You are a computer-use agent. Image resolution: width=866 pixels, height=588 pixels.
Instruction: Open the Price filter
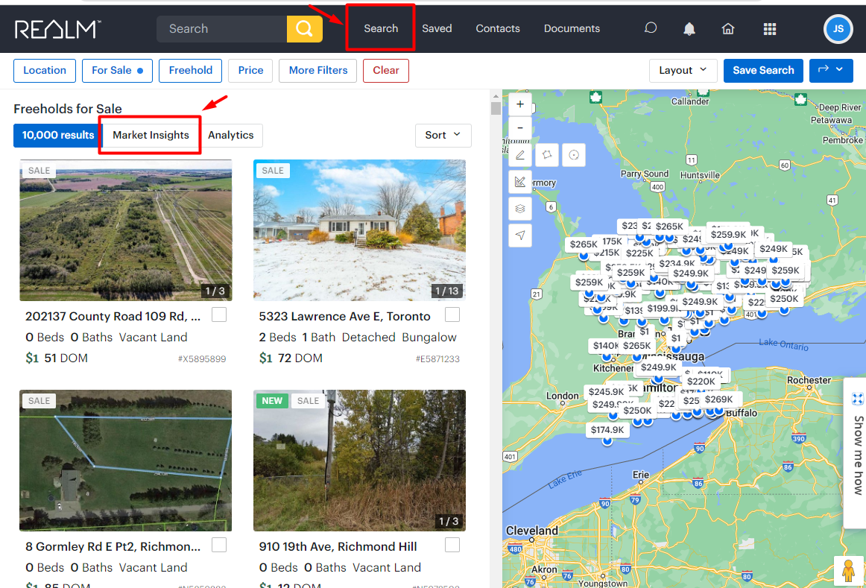(250, 71)
